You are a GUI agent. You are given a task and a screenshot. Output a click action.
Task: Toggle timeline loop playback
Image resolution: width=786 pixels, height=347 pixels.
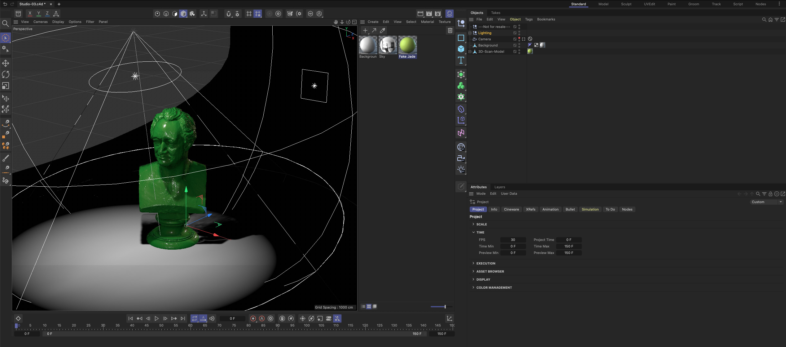195,318
